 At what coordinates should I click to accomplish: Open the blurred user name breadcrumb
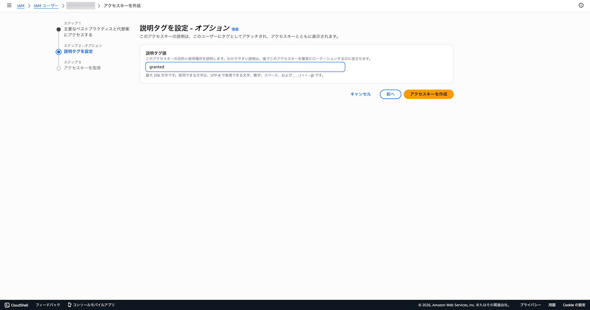coord(81,6)
